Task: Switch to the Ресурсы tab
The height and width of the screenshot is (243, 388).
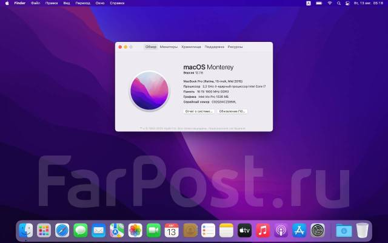Action: [x=235, y=47]
